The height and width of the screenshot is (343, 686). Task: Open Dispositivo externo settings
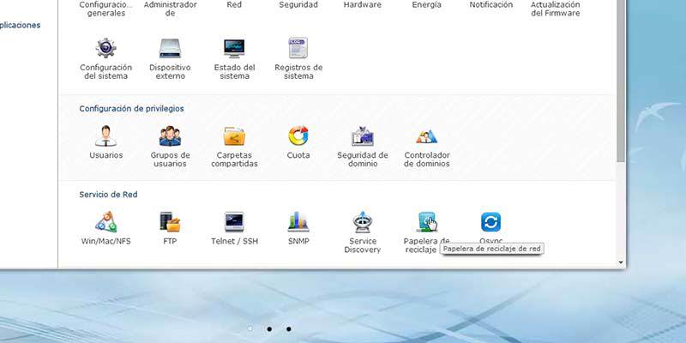click(170, 48)
